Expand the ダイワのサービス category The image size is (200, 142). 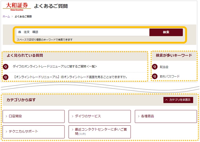pyautogui.click(x=99, y=116)
